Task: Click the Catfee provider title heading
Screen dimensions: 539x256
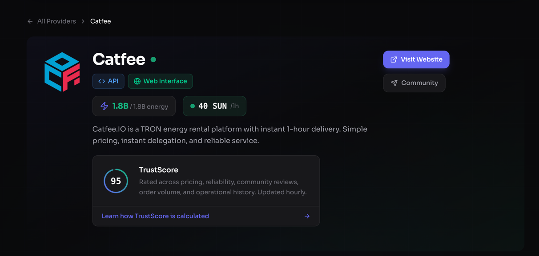Action: 119,59
